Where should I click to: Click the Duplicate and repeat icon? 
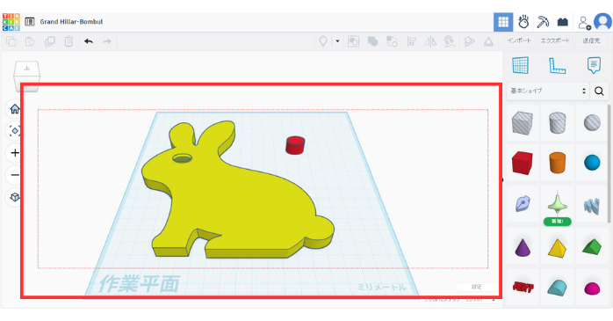(x=49, y=41)
